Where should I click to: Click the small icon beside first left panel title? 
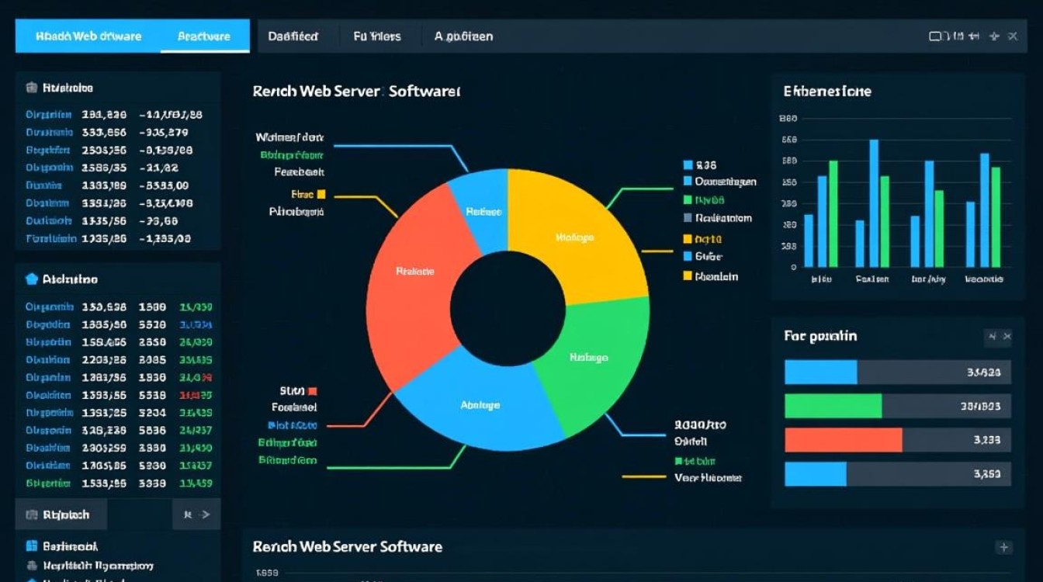pyautogui.click(x=32, y=88)
